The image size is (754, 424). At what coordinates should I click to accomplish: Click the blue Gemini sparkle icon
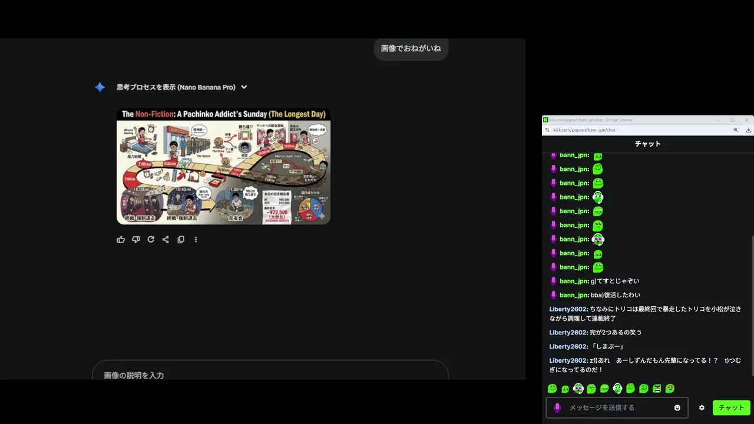100,87
